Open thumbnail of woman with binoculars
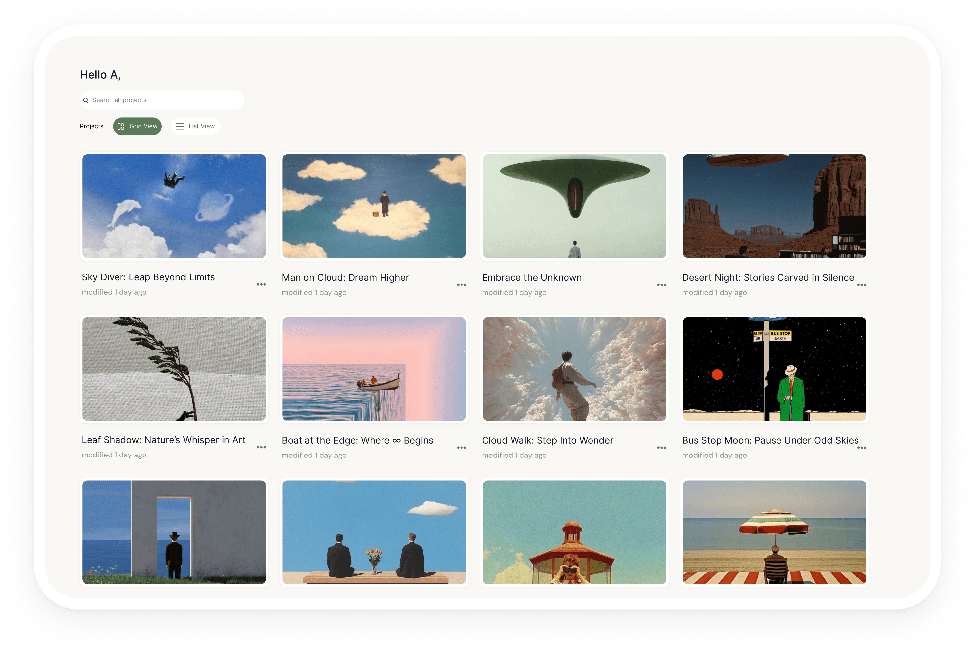Screen dimensions: 974x652 tap(574, 532)
